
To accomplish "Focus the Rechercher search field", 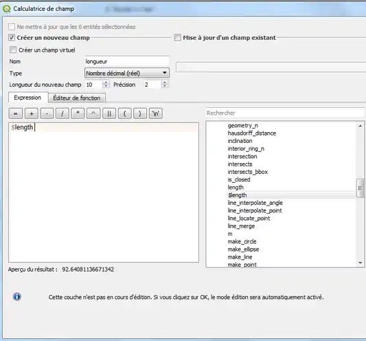I will [x=285, y=113].
